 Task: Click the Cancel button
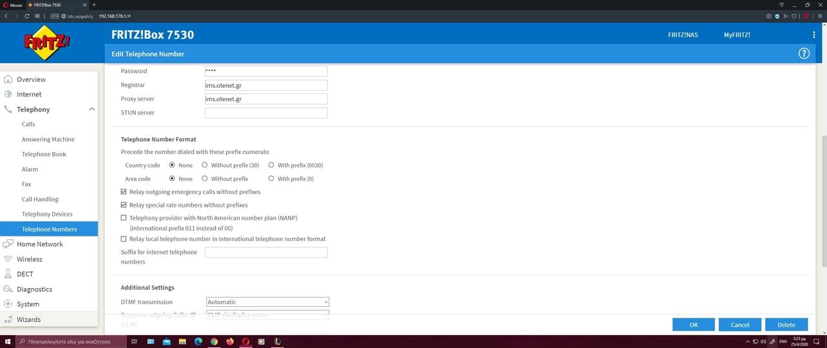(x=740, y=325)
